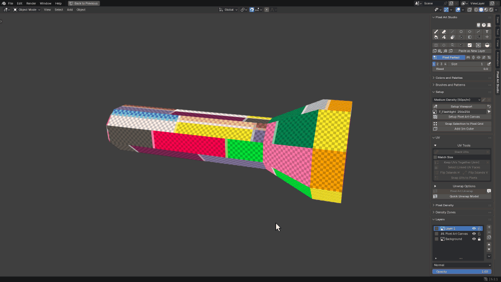Image resolution: width=501 pixels, height=282 pixels.
Task: Hide Layer 1 with eye icon
Action: (x=474, y=229)
